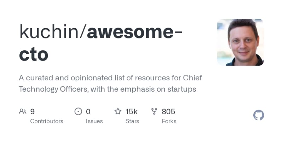Viewport: 283px width, 141px height.
Task: Click the contributor count "9"
Action: point(33,112)
